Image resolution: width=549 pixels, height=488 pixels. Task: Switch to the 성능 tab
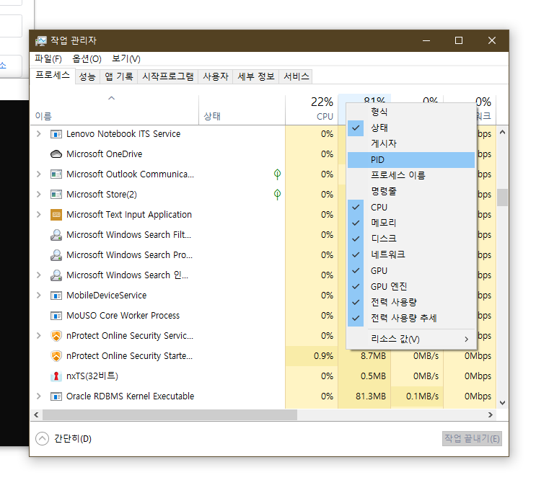coord(87,76)
